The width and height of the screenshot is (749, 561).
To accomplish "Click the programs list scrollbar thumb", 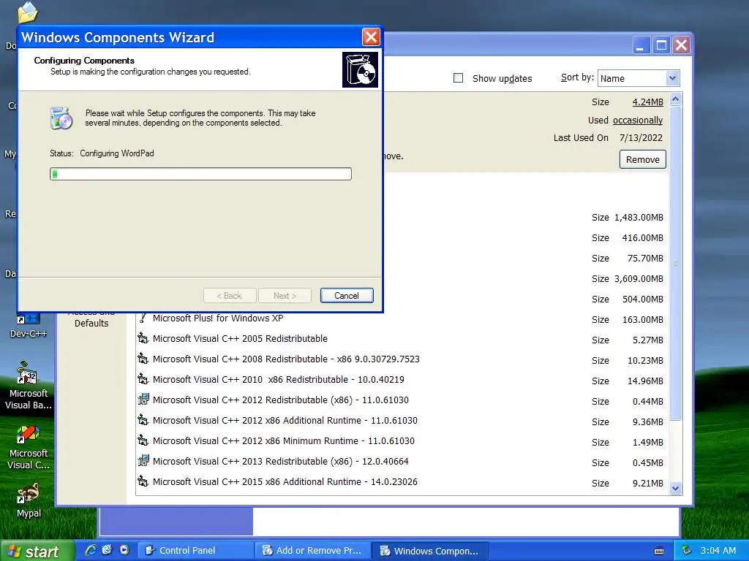I will coord(675,263).
